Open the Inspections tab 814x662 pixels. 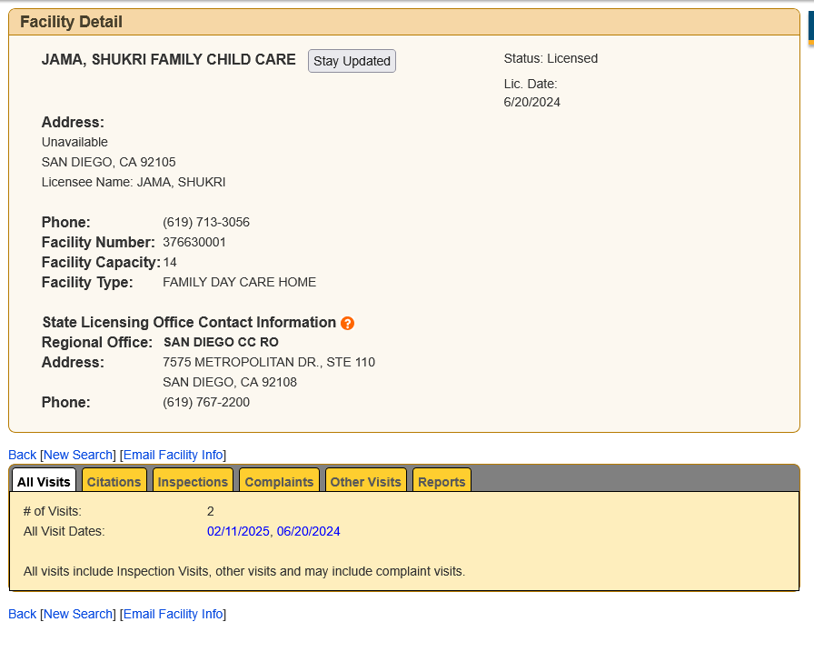click(193, 481)
